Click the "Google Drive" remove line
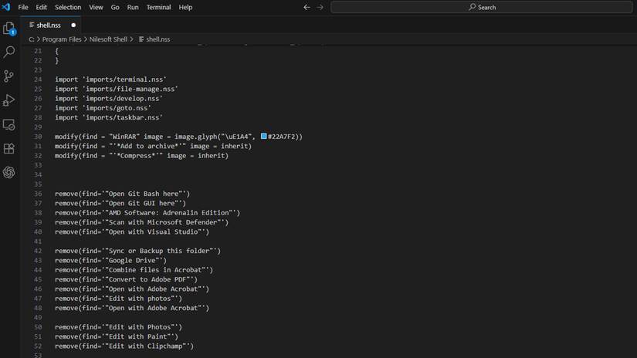Screen dimensions: 637x358 coord(110,261)
